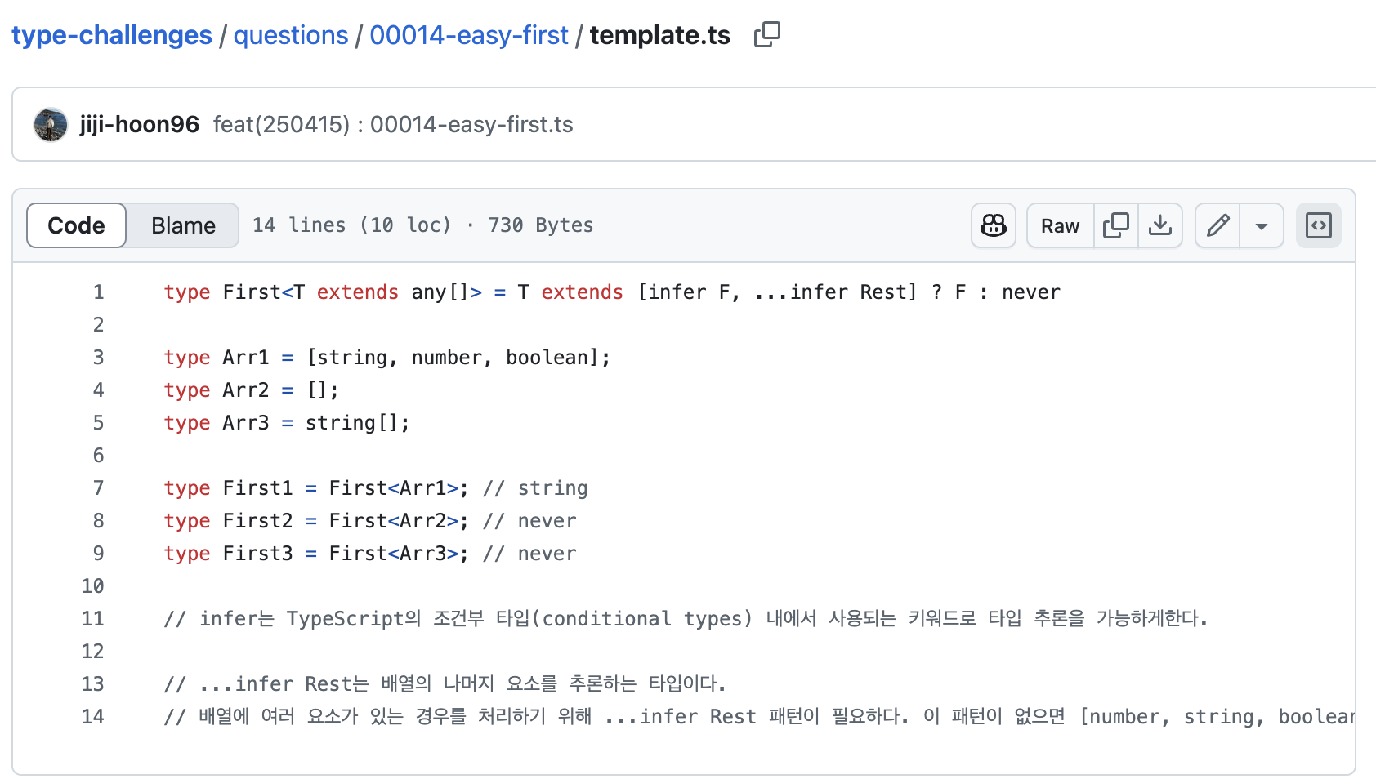This screenshot has width=1376, height=779.
Task: Navigate to the 00014-easy-first folder
Action: [468, 35]
